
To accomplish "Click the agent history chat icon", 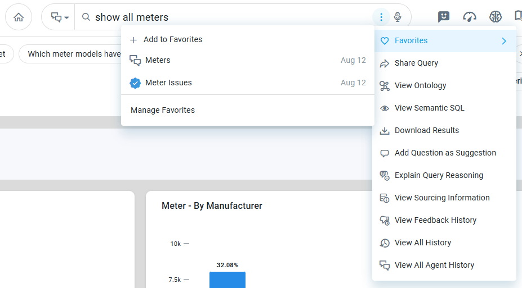I will click(385, 266).
